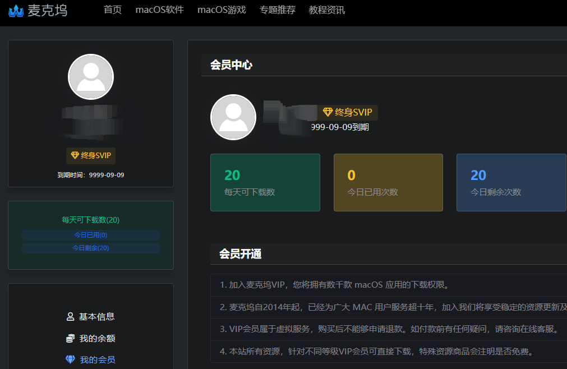Click the sidebar 终身SVIP badge
567x369 pixels.
[91, 155]
